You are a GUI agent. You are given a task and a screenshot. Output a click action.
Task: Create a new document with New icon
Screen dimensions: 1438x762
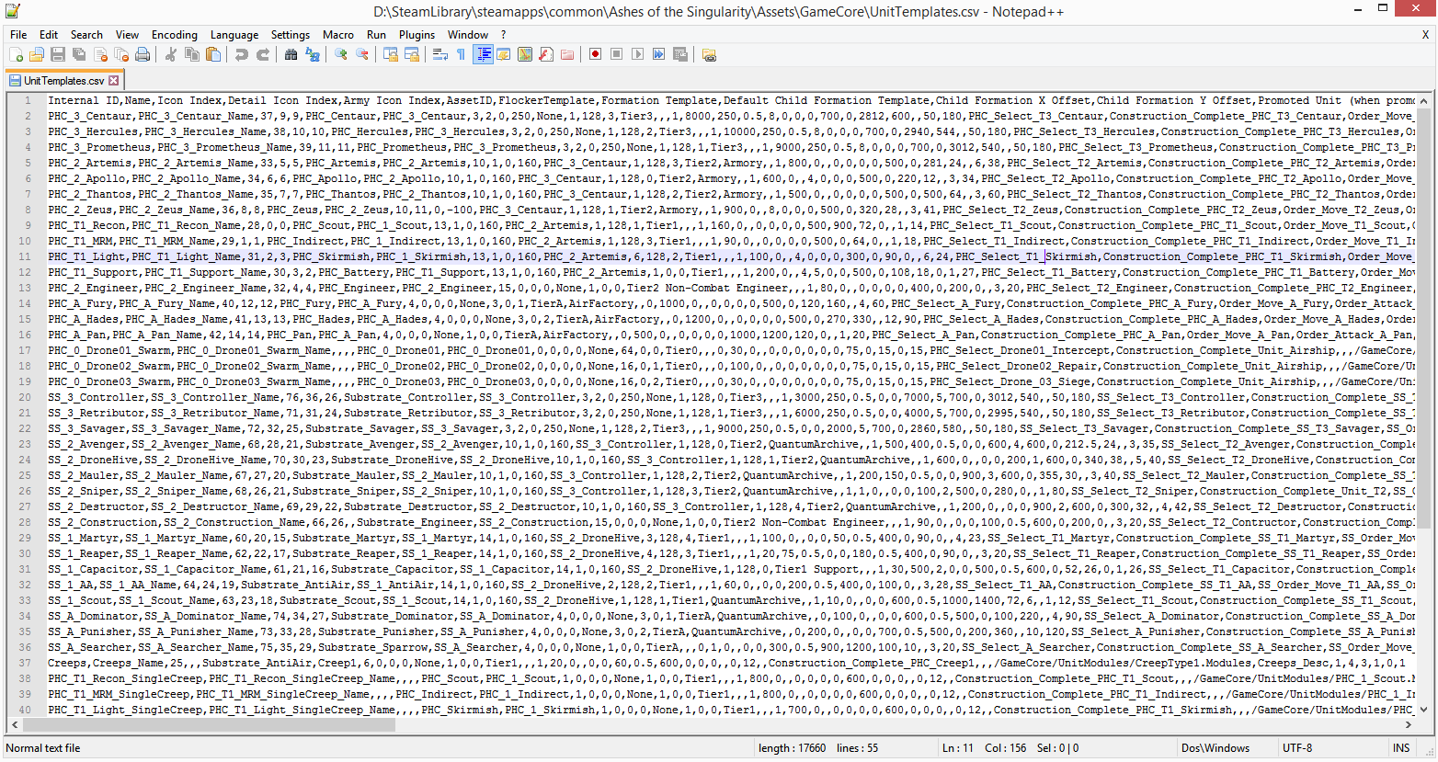pos(16,55)
